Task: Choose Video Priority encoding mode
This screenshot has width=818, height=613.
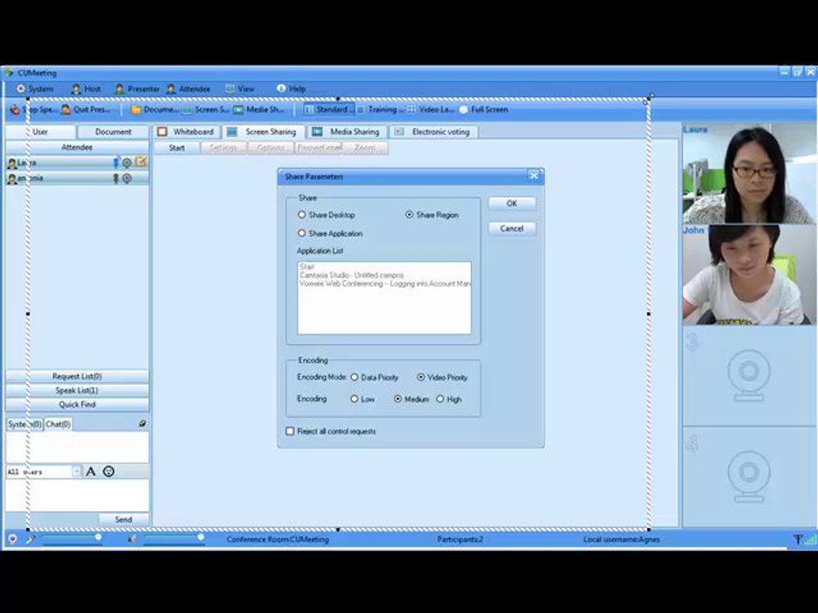Action: coord(421,377)
